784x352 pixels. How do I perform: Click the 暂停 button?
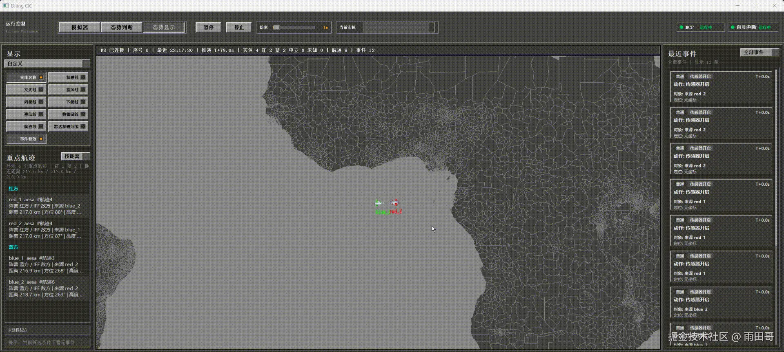pyautogui.click(x=208, y=27)
